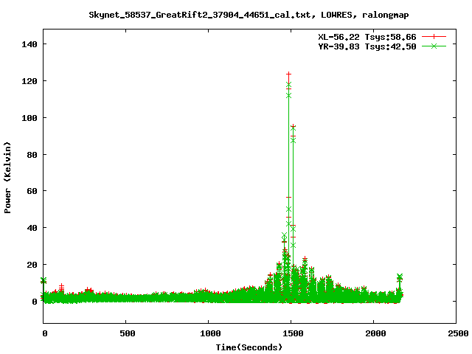Click the y-axis tick label 100

click(x=29, y=118)
